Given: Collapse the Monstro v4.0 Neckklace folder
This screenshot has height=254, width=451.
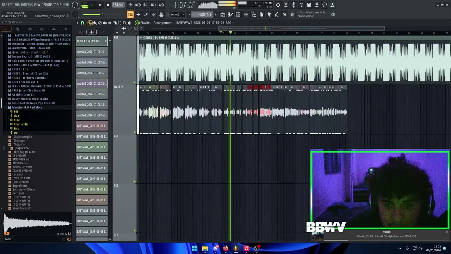Looking at the screenshot, I should pos(27,107).
